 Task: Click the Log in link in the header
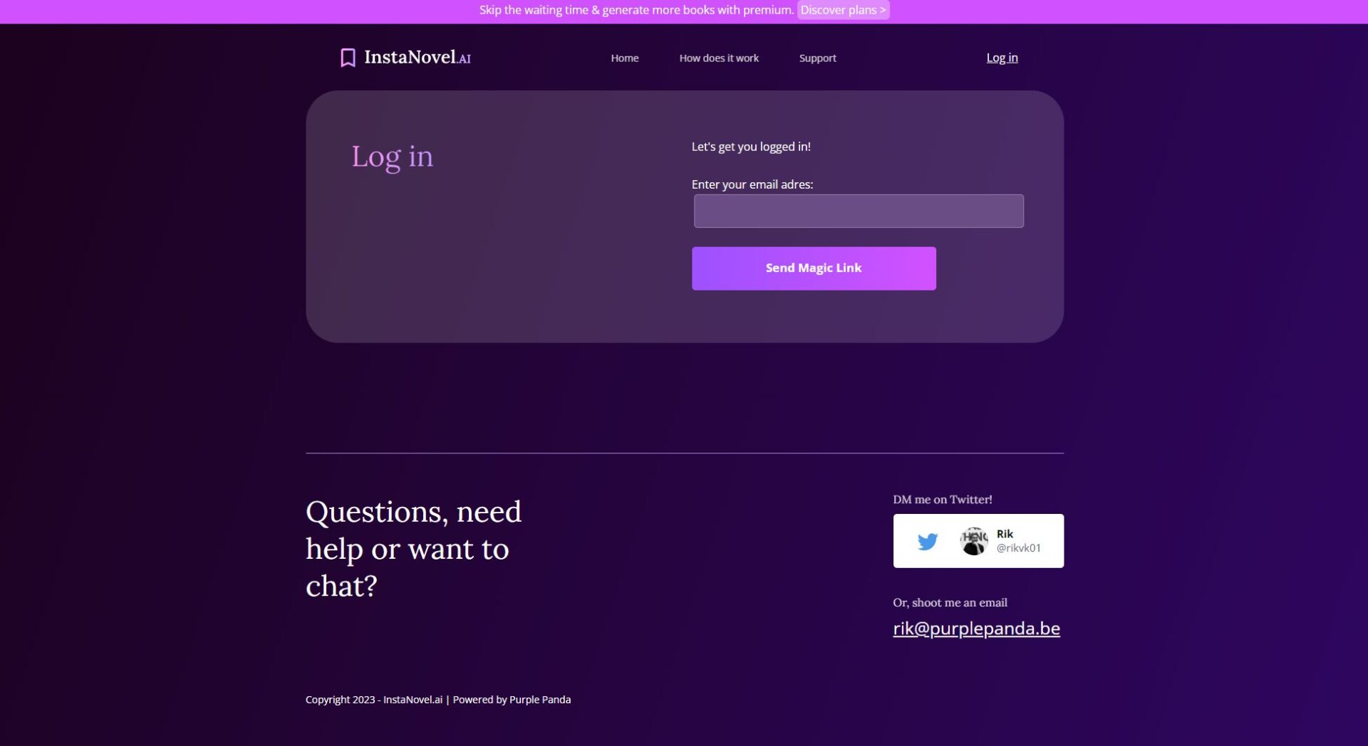pyautogui.click(x=1002, y=58)
